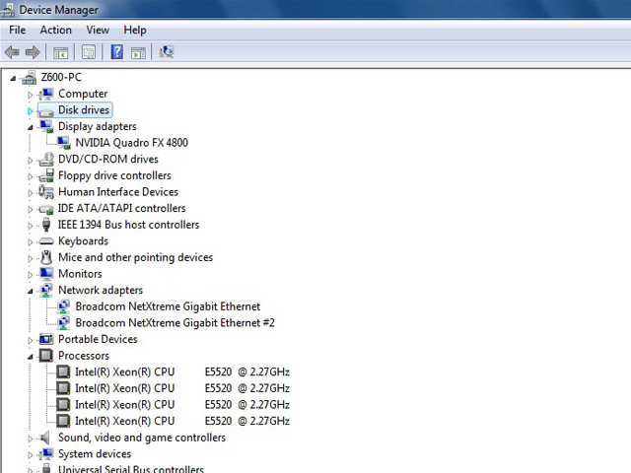Click the Network adapters category icon
Image resolution: width=631 pixels, height=473 pixels.
(x=46, y=291)
